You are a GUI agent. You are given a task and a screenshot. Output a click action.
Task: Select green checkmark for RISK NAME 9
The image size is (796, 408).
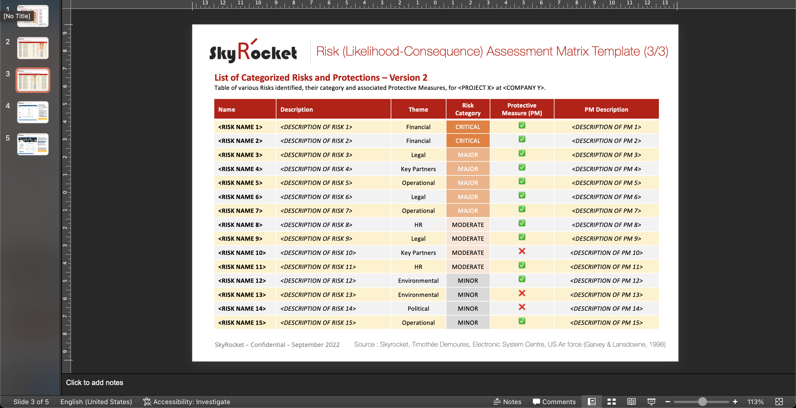(x=522, y=237)
